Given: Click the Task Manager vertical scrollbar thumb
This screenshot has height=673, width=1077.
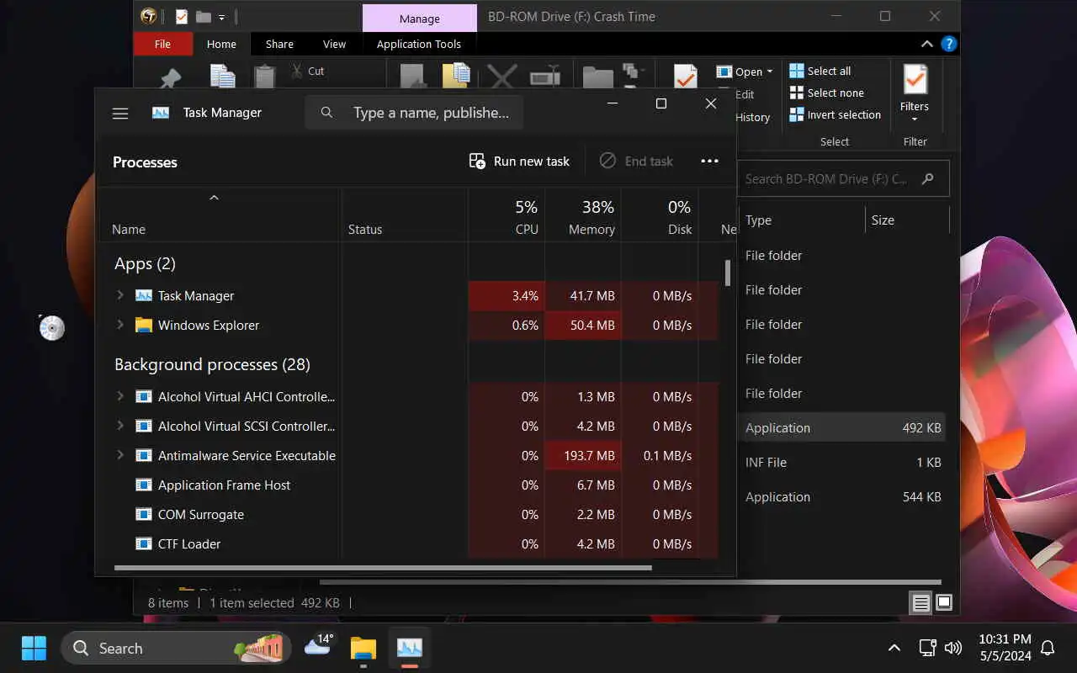Looking at the screenshot, I should 728,273.
